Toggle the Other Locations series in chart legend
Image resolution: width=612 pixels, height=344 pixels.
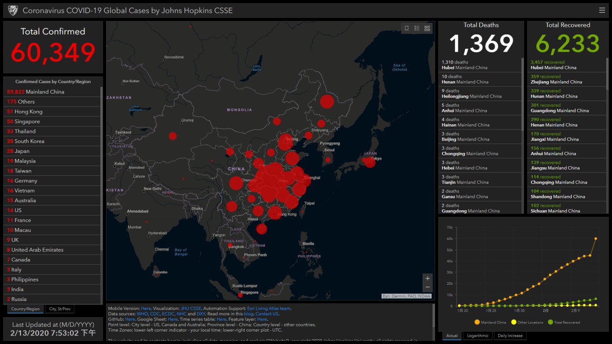(527, 322)
